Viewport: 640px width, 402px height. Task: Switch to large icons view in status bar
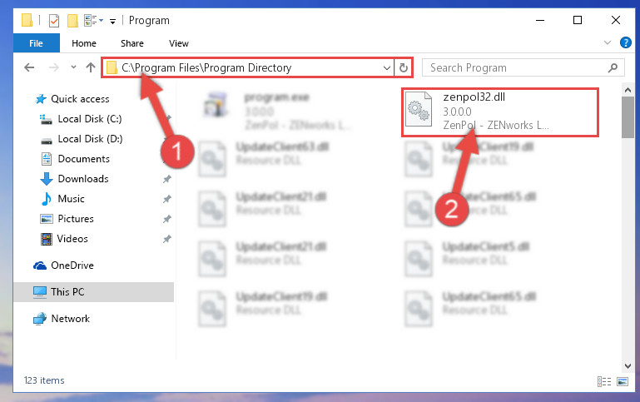click(x=623, y=381)
